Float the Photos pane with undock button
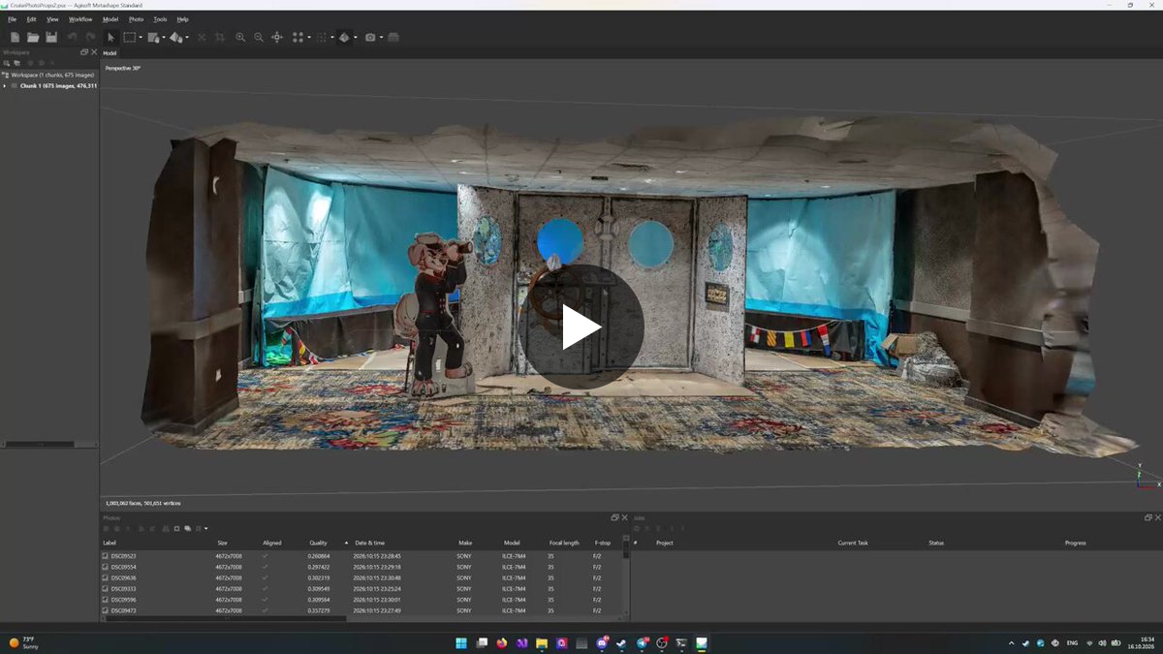Viewport: 1163px width, 654px height. click(x=614, y=517)
